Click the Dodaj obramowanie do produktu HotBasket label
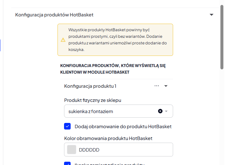This screenshot has width=226, height=165. point(123,127)
